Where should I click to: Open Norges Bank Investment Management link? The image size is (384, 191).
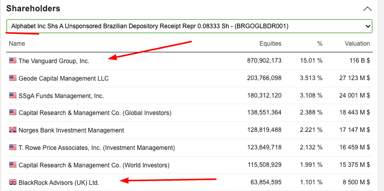click(x=71, y=130)
